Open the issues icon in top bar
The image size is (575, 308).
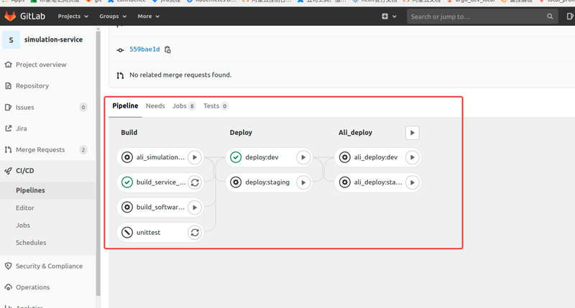pyautogui.click(x=569, y=16)
